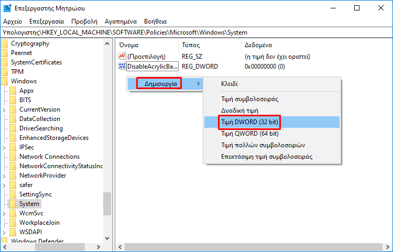
Task: Choose Τιμή DWORD (32 bit)
Action: point(272,122)
